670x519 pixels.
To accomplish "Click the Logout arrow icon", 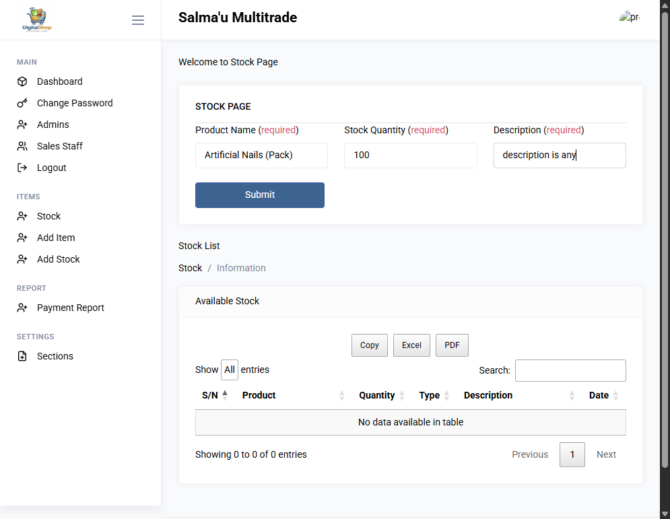I will coord(22,168).
